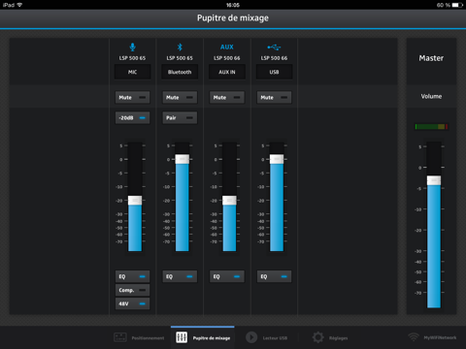The image size is (466, 349).
Task: Tap the WiFi icon beside MyWiFiNetwork
Action: click(x=414, y=336)
